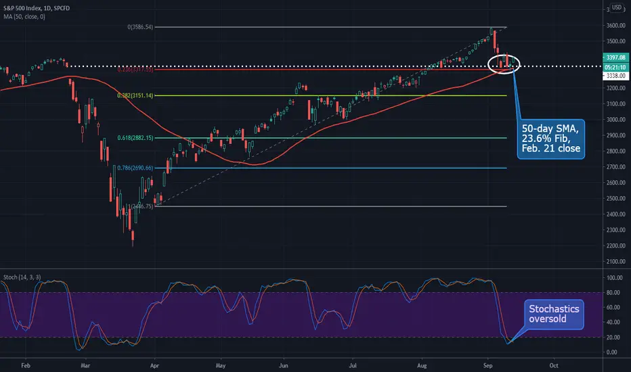Select the 0.618(2882.15) Fibonacci level label

[x=135, y=138]
